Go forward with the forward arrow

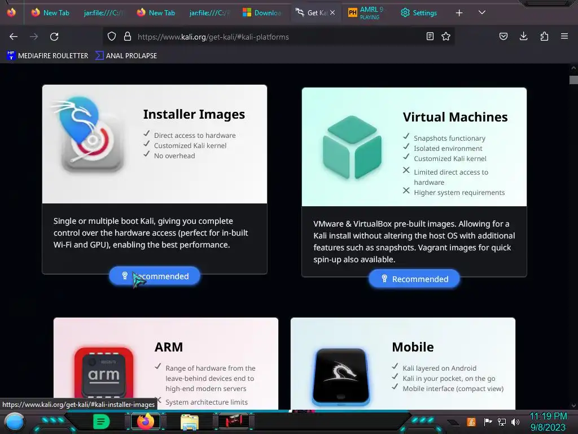pyautogui.click(x=34, y=37)
